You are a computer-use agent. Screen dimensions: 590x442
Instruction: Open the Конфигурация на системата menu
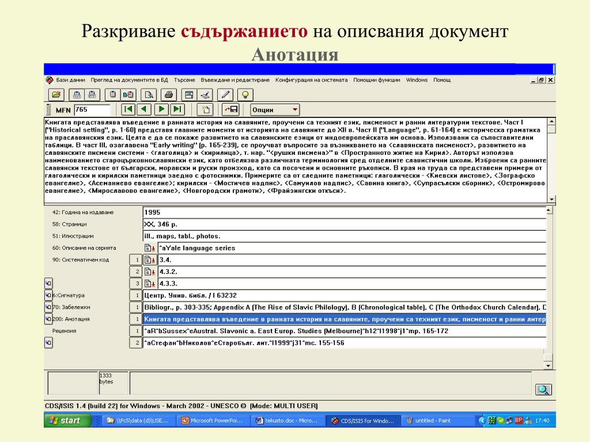click(x=312, y=80)
